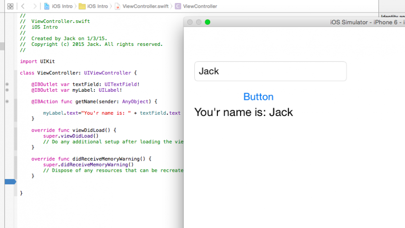Screen dimensions: 405x228
Task: Close the iOS Simulator window
Action: [190, 22]
